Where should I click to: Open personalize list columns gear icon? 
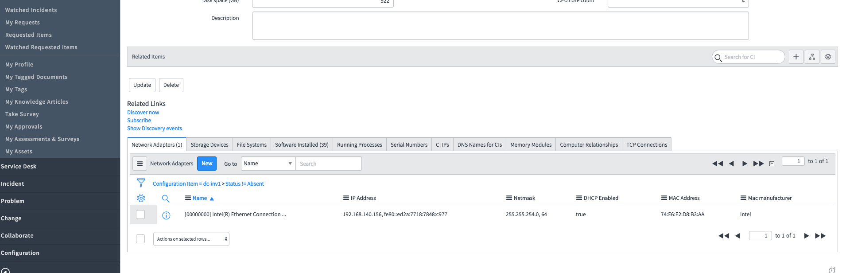pyautogui.click(x=141, y=198)
